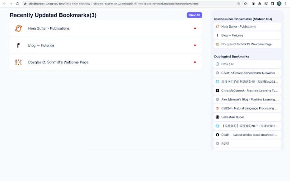Select the Sebastian Ruder site icon
The height and width of the screenshot is (181, 290).
pyautogui.click(x=217, y=117)
